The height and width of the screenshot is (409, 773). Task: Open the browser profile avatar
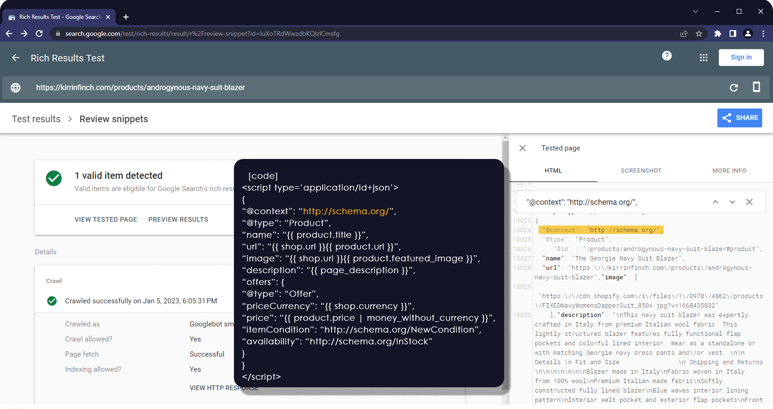tap(748, 33)
